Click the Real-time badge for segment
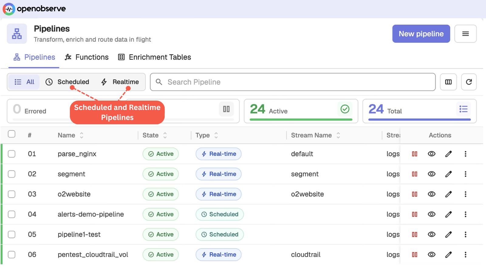This screenshot has height=277, width=486. coord(218,174)
